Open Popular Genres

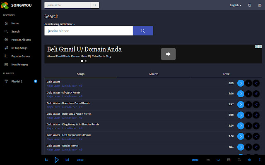pos(21,56)
